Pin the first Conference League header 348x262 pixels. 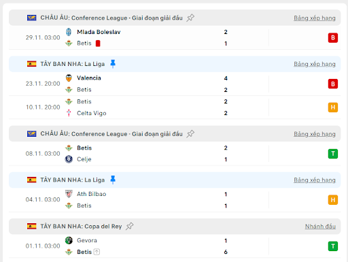[190, 18]
